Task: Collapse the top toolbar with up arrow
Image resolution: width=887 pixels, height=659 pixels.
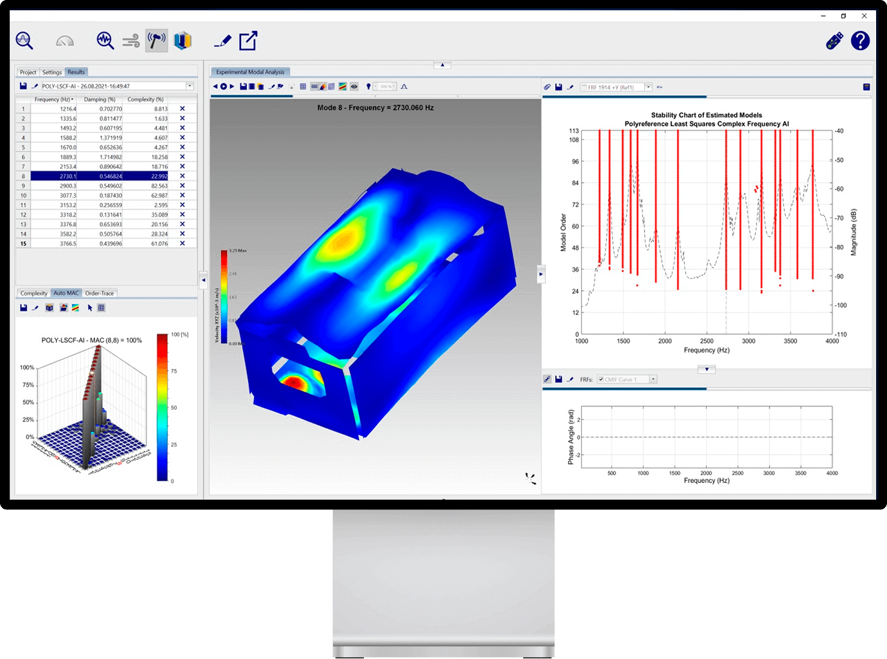Action: [443, 65]
